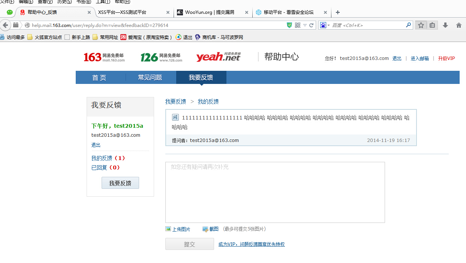Click the QR code icon in the address bar

[298, 25]
